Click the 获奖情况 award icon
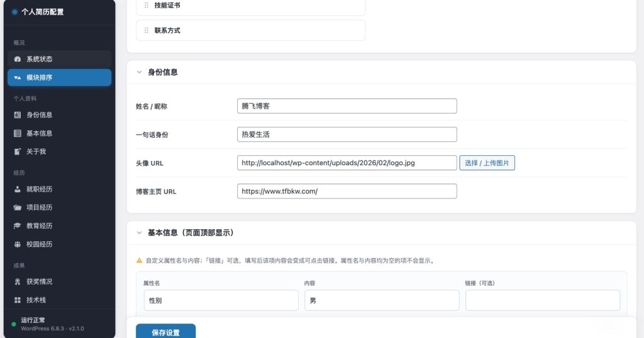Image resolution: width=644 pixels, height=338 pixels. (17, 282)
